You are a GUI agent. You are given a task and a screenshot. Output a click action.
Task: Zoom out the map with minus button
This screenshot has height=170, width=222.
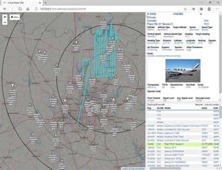point(5,22)
